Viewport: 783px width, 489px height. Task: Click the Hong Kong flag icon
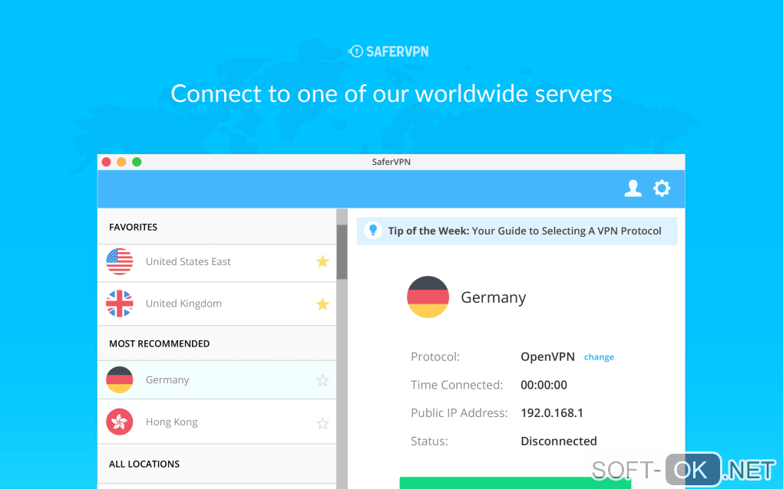(x=119, y=422)
